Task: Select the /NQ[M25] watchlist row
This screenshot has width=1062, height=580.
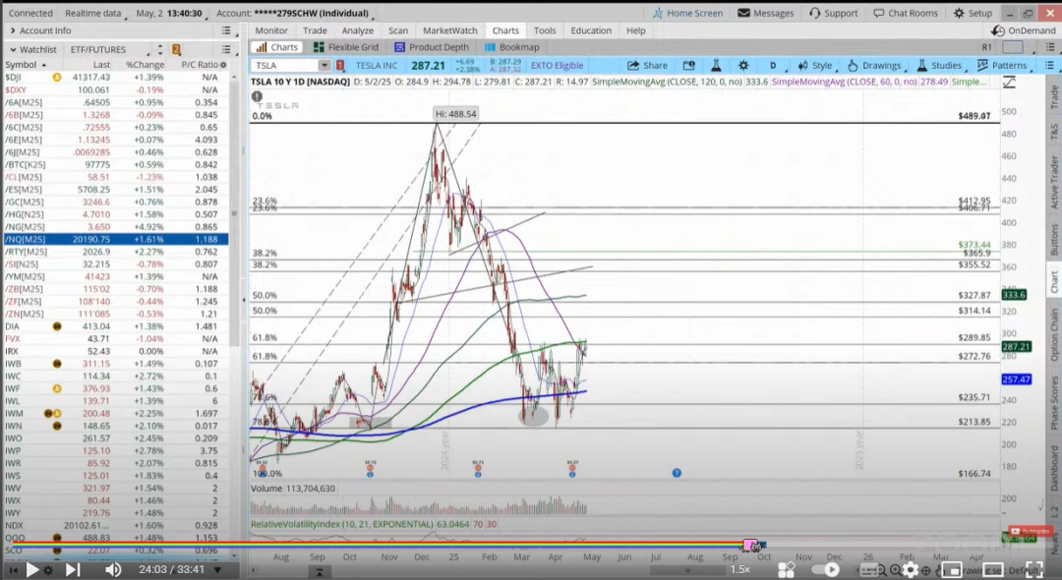Action: pyautogui.click(x=115, y=239)
